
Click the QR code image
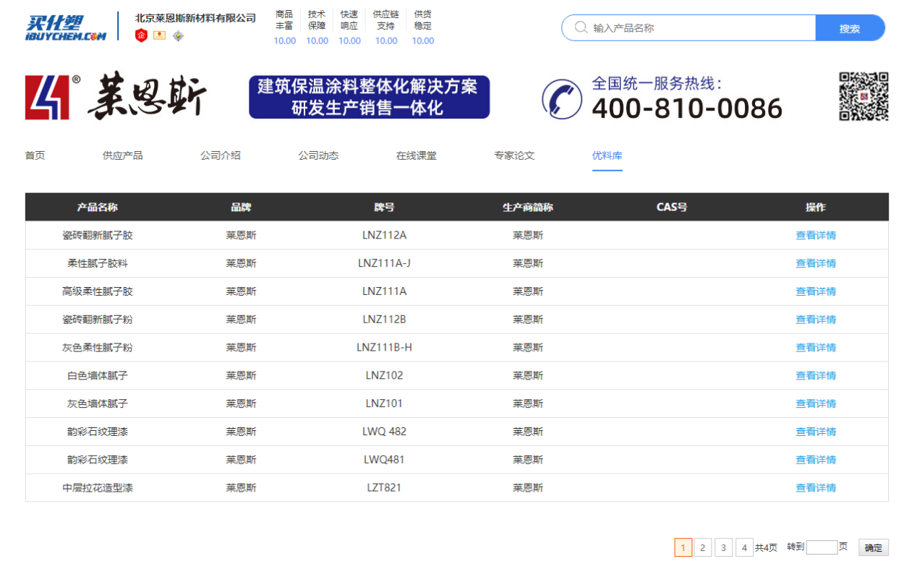[x=863, y=97]
